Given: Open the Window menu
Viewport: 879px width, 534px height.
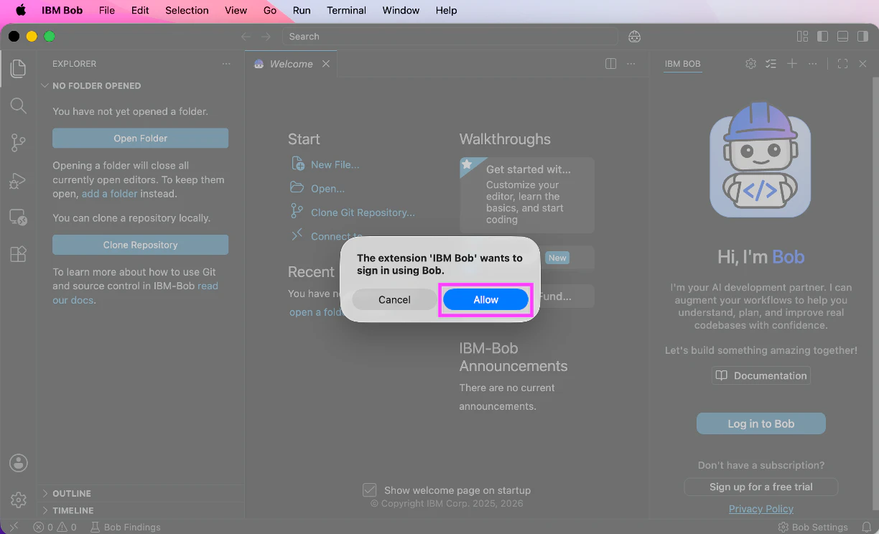Looking at the screenshot, I should coord(401,10).
